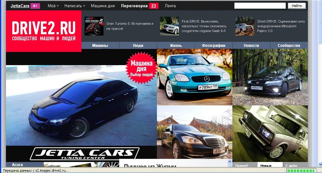Switch to the Жизнь tab
The image size is (322, 173).
pos(176,45)
